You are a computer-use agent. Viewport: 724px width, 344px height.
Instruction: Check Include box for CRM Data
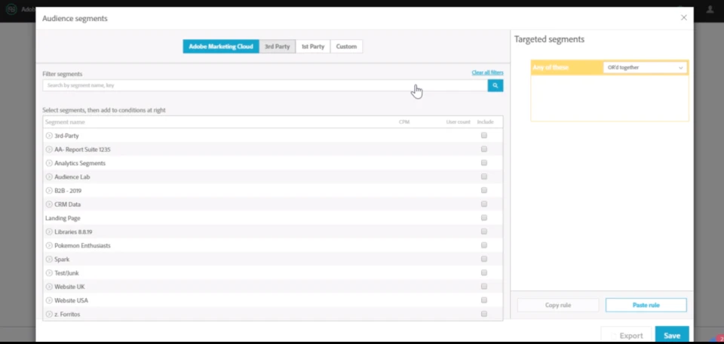tap(484, 204)
